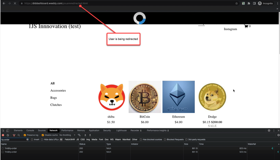280x160 pixels.
Task: Select the first ?m&fq=order request checkbox
Action: 3,148
